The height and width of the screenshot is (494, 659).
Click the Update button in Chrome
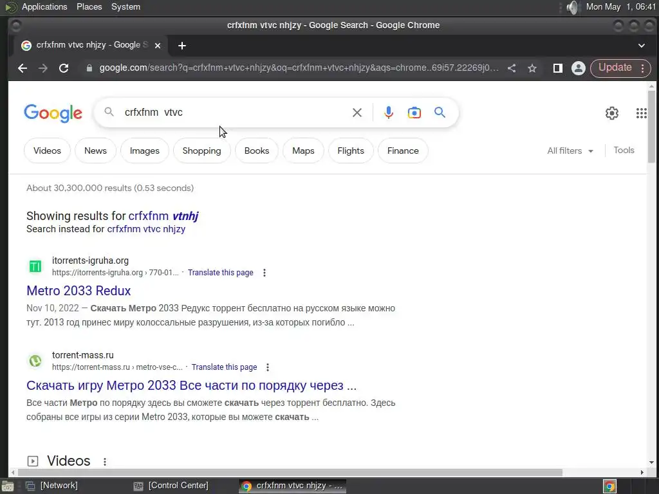615,68
